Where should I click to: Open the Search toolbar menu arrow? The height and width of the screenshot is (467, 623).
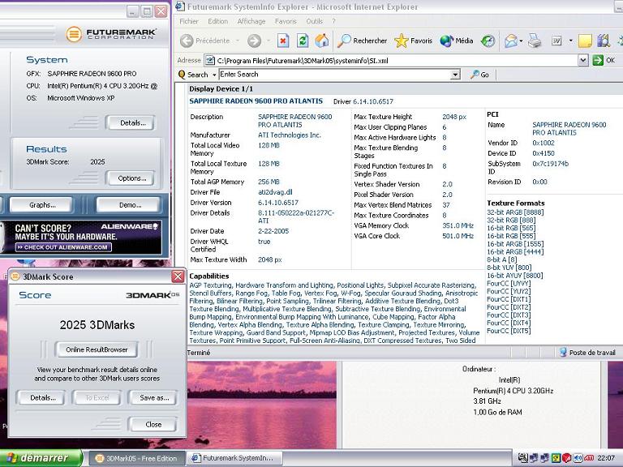click(x=214, y=75)
